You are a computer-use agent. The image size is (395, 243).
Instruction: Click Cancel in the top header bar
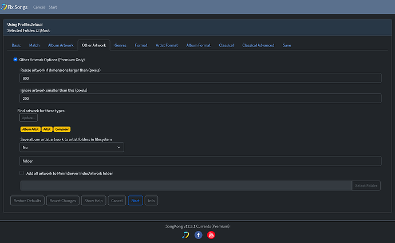39,7
